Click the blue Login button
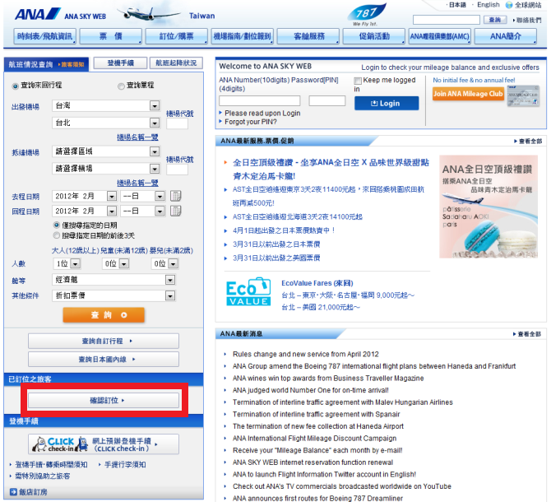This screenshot has height=502, width=551. 387,104
